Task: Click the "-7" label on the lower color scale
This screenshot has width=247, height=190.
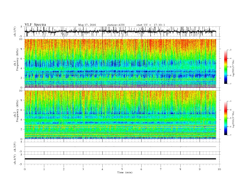Action: click(x=230, y=135)
